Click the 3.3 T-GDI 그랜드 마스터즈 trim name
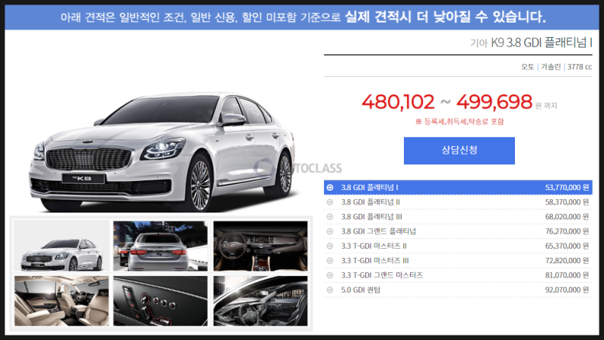Image resolution: width=604 pixels, height=340 pixels. click(382, 275)
